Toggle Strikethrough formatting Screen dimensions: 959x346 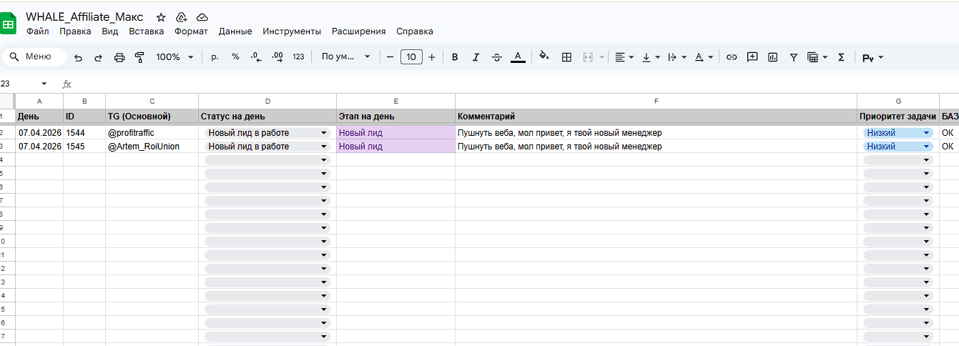497,57
